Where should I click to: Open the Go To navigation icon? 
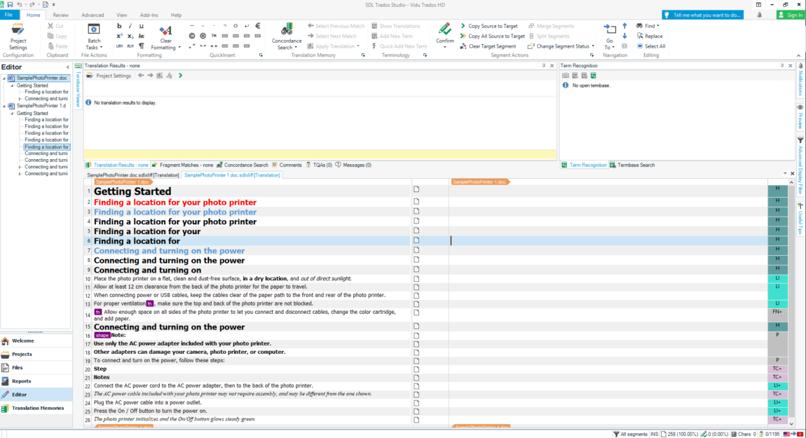(610, 29)
